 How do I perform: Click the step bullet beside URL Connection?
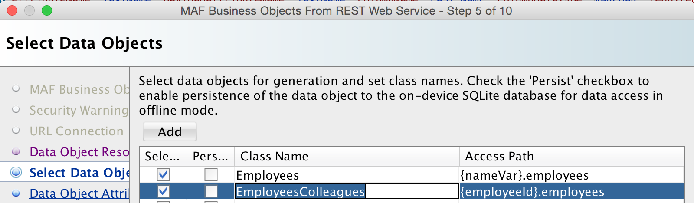(16, 131)
